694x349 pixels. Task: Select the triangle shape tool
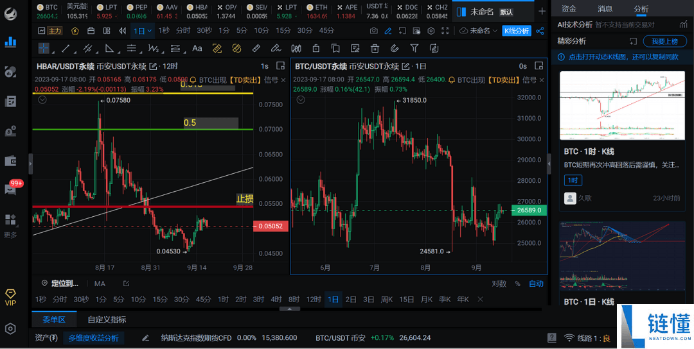tap(109, 48)
